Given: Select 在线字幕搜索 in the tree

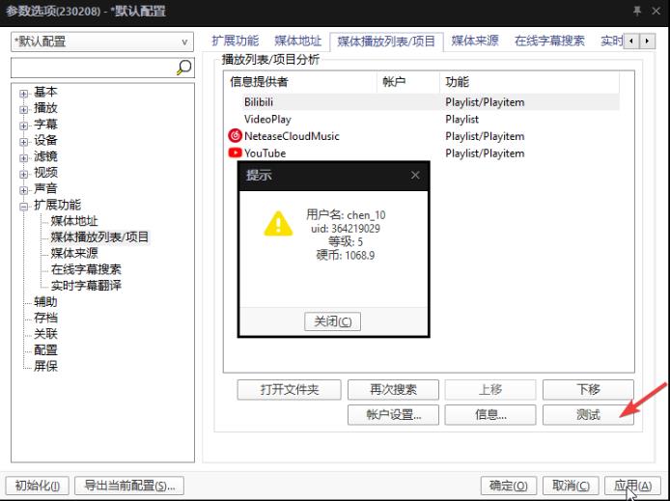Looking at the screenshot, I should tap(86, 269).
